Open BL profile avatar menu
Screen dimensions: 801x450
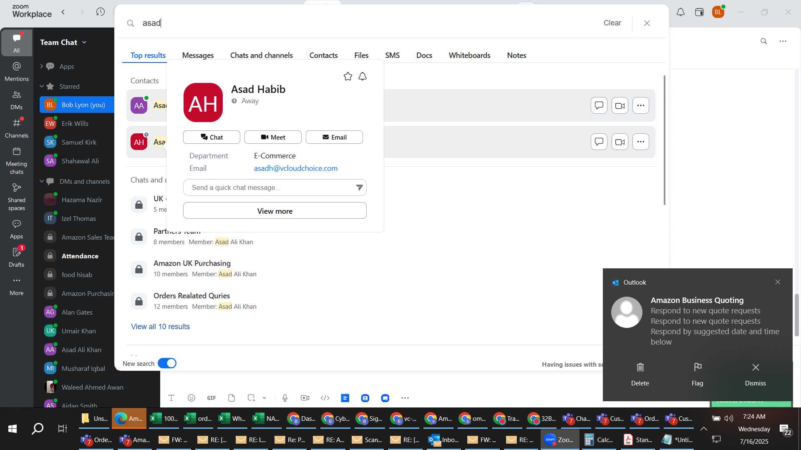click(718, 12)
